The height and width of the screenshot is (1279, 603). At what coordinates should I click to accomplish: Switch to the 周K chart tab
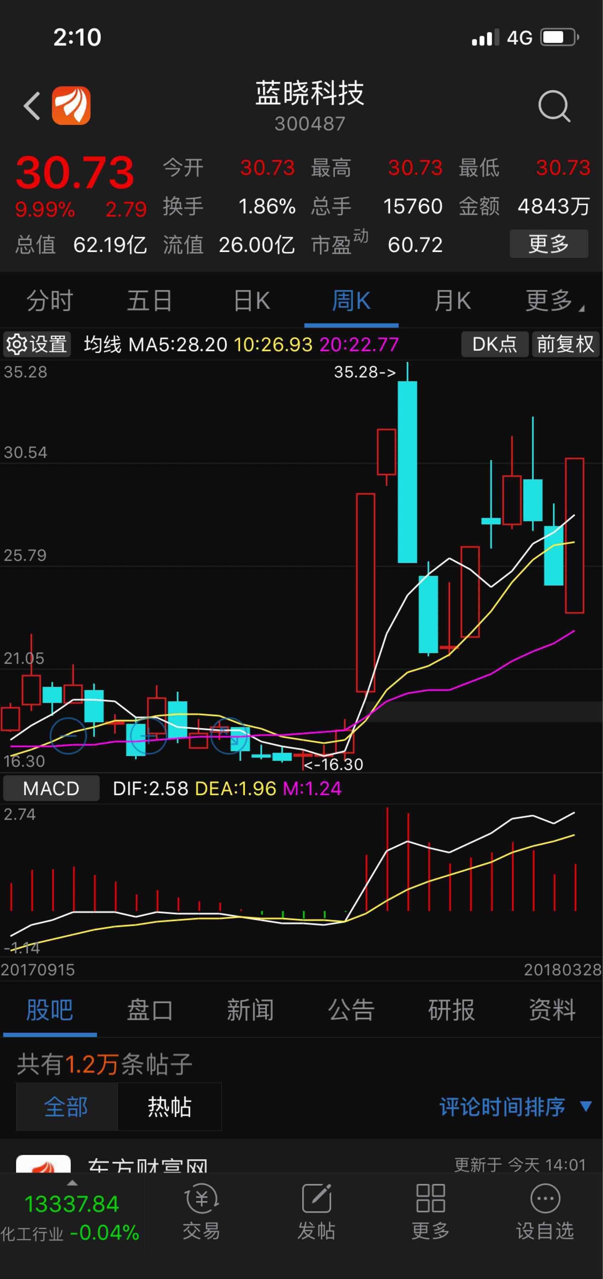352,301
